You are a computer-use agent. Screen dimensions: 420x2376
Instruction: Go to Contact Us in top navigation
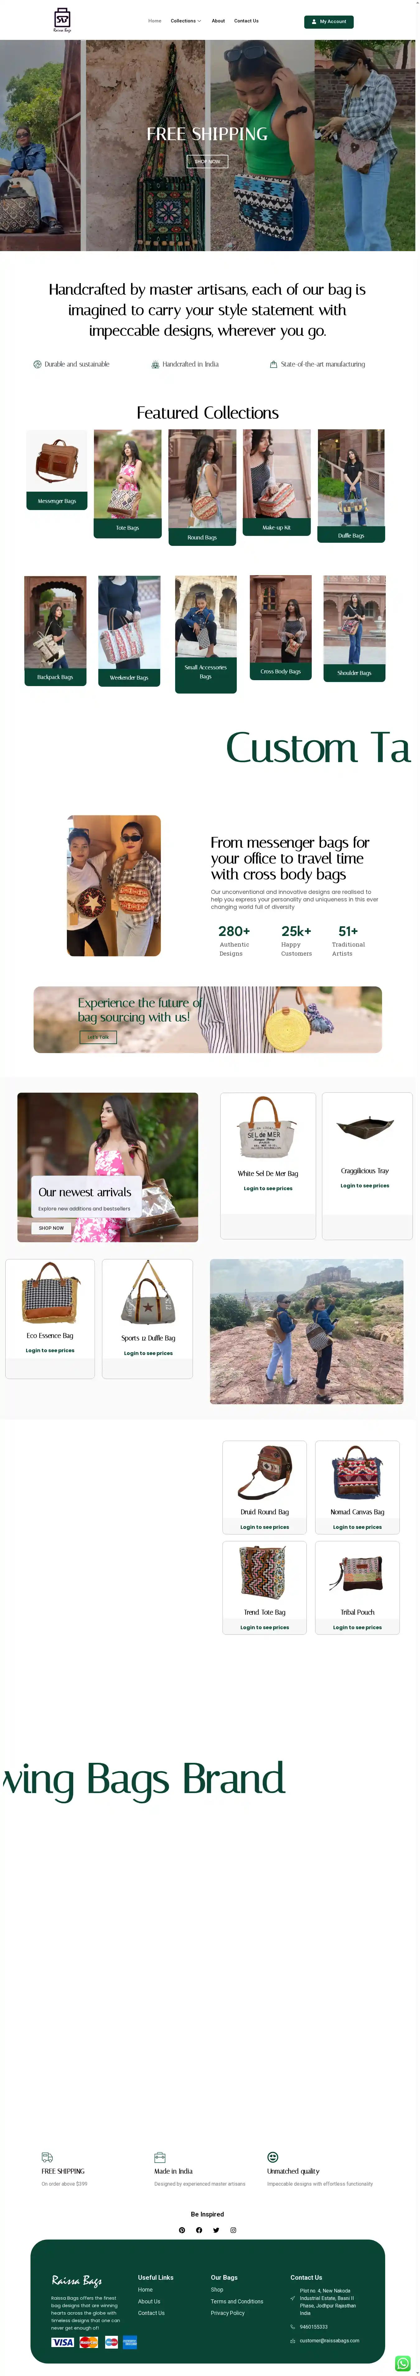[x=246, y=20]
